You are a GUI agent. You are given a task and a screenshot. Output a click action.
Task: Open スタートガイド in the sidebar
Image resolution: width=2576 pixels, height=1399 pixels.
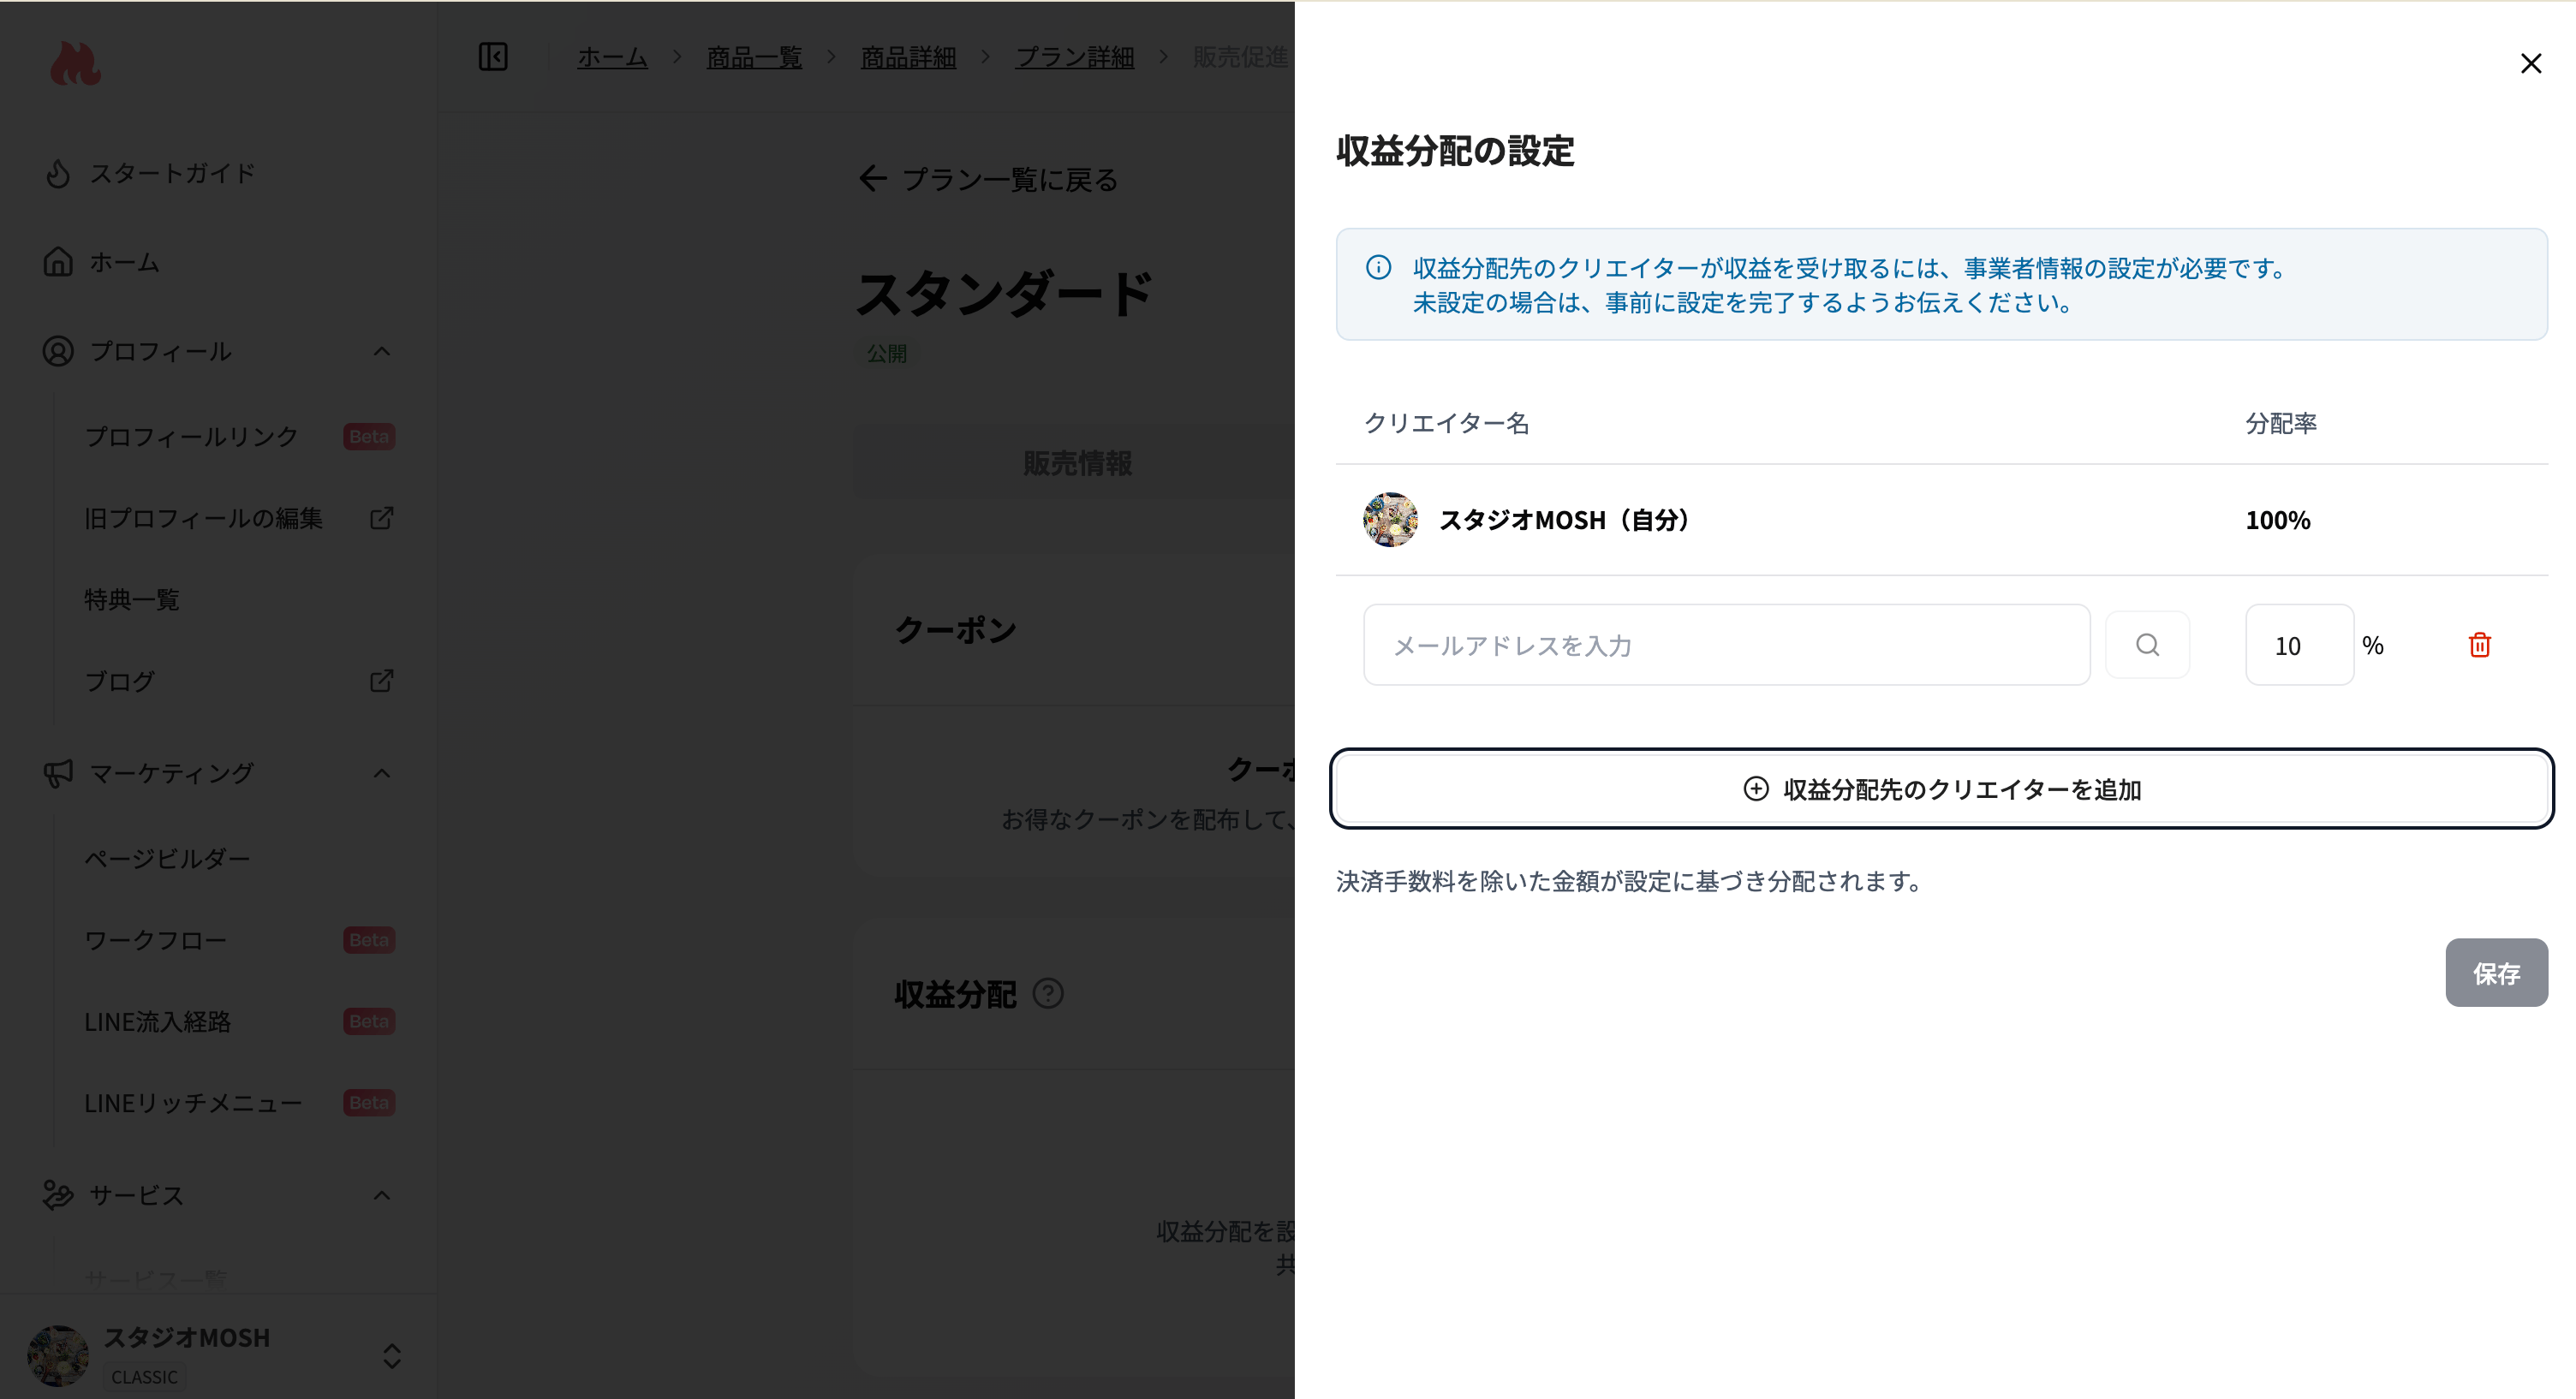(172, 173)
